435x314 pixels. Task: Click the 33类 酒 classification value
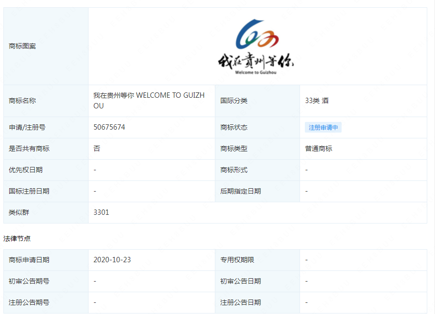[x=316, y=101]
